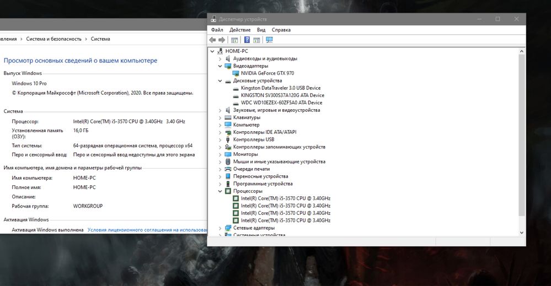Viewport: 551px width, 286px height.
Task: Collapse the HOME-PC root node
Action: click(212, 51)
